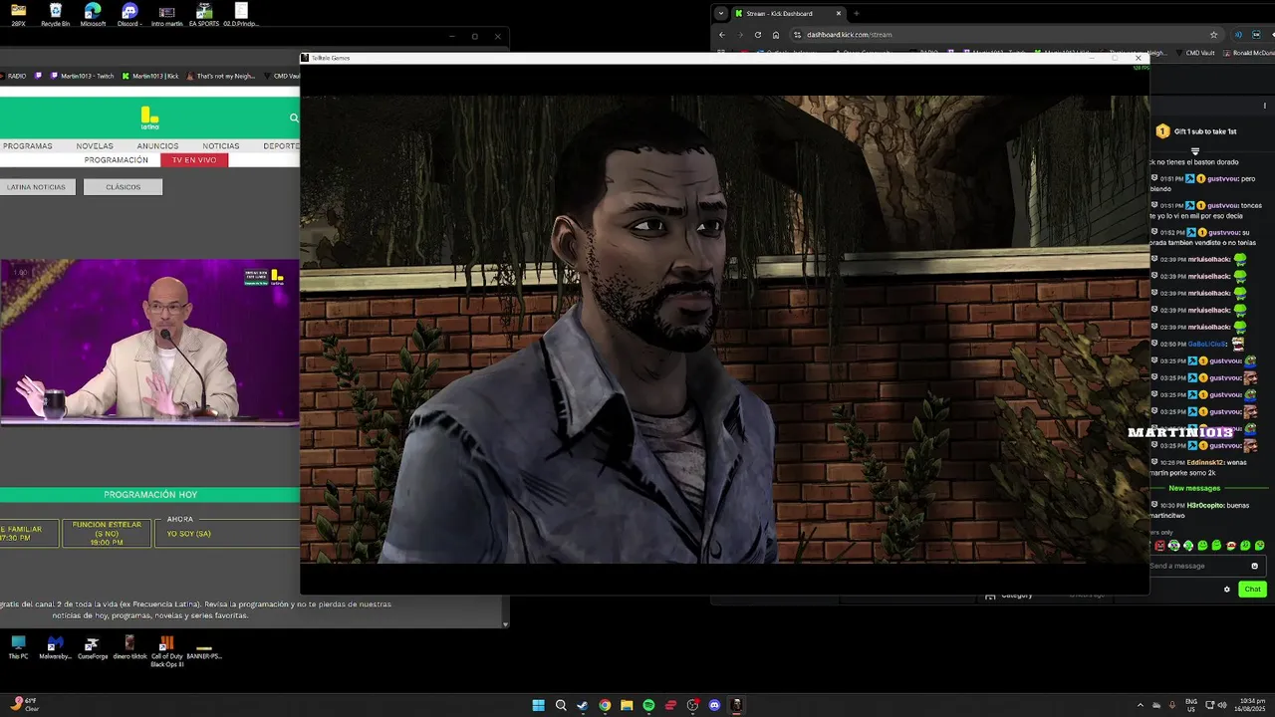This screenshot has height=717, width=1275.
Task: Open the 02.D.Princip document icon
Action: click(x=241, y=14)
